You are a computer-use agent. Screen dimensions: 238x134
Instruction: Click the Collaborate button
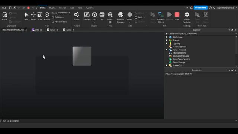[200, 7]
